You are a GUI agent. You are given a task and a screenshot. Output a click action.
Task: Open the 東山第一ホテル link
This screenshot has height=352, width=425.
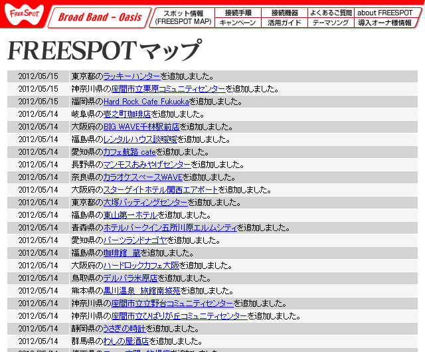[x=131, y=215]
